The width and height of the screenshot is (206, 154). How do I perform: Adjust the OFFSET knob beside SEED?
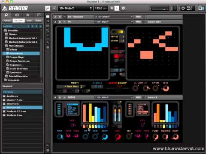(155, 88)
